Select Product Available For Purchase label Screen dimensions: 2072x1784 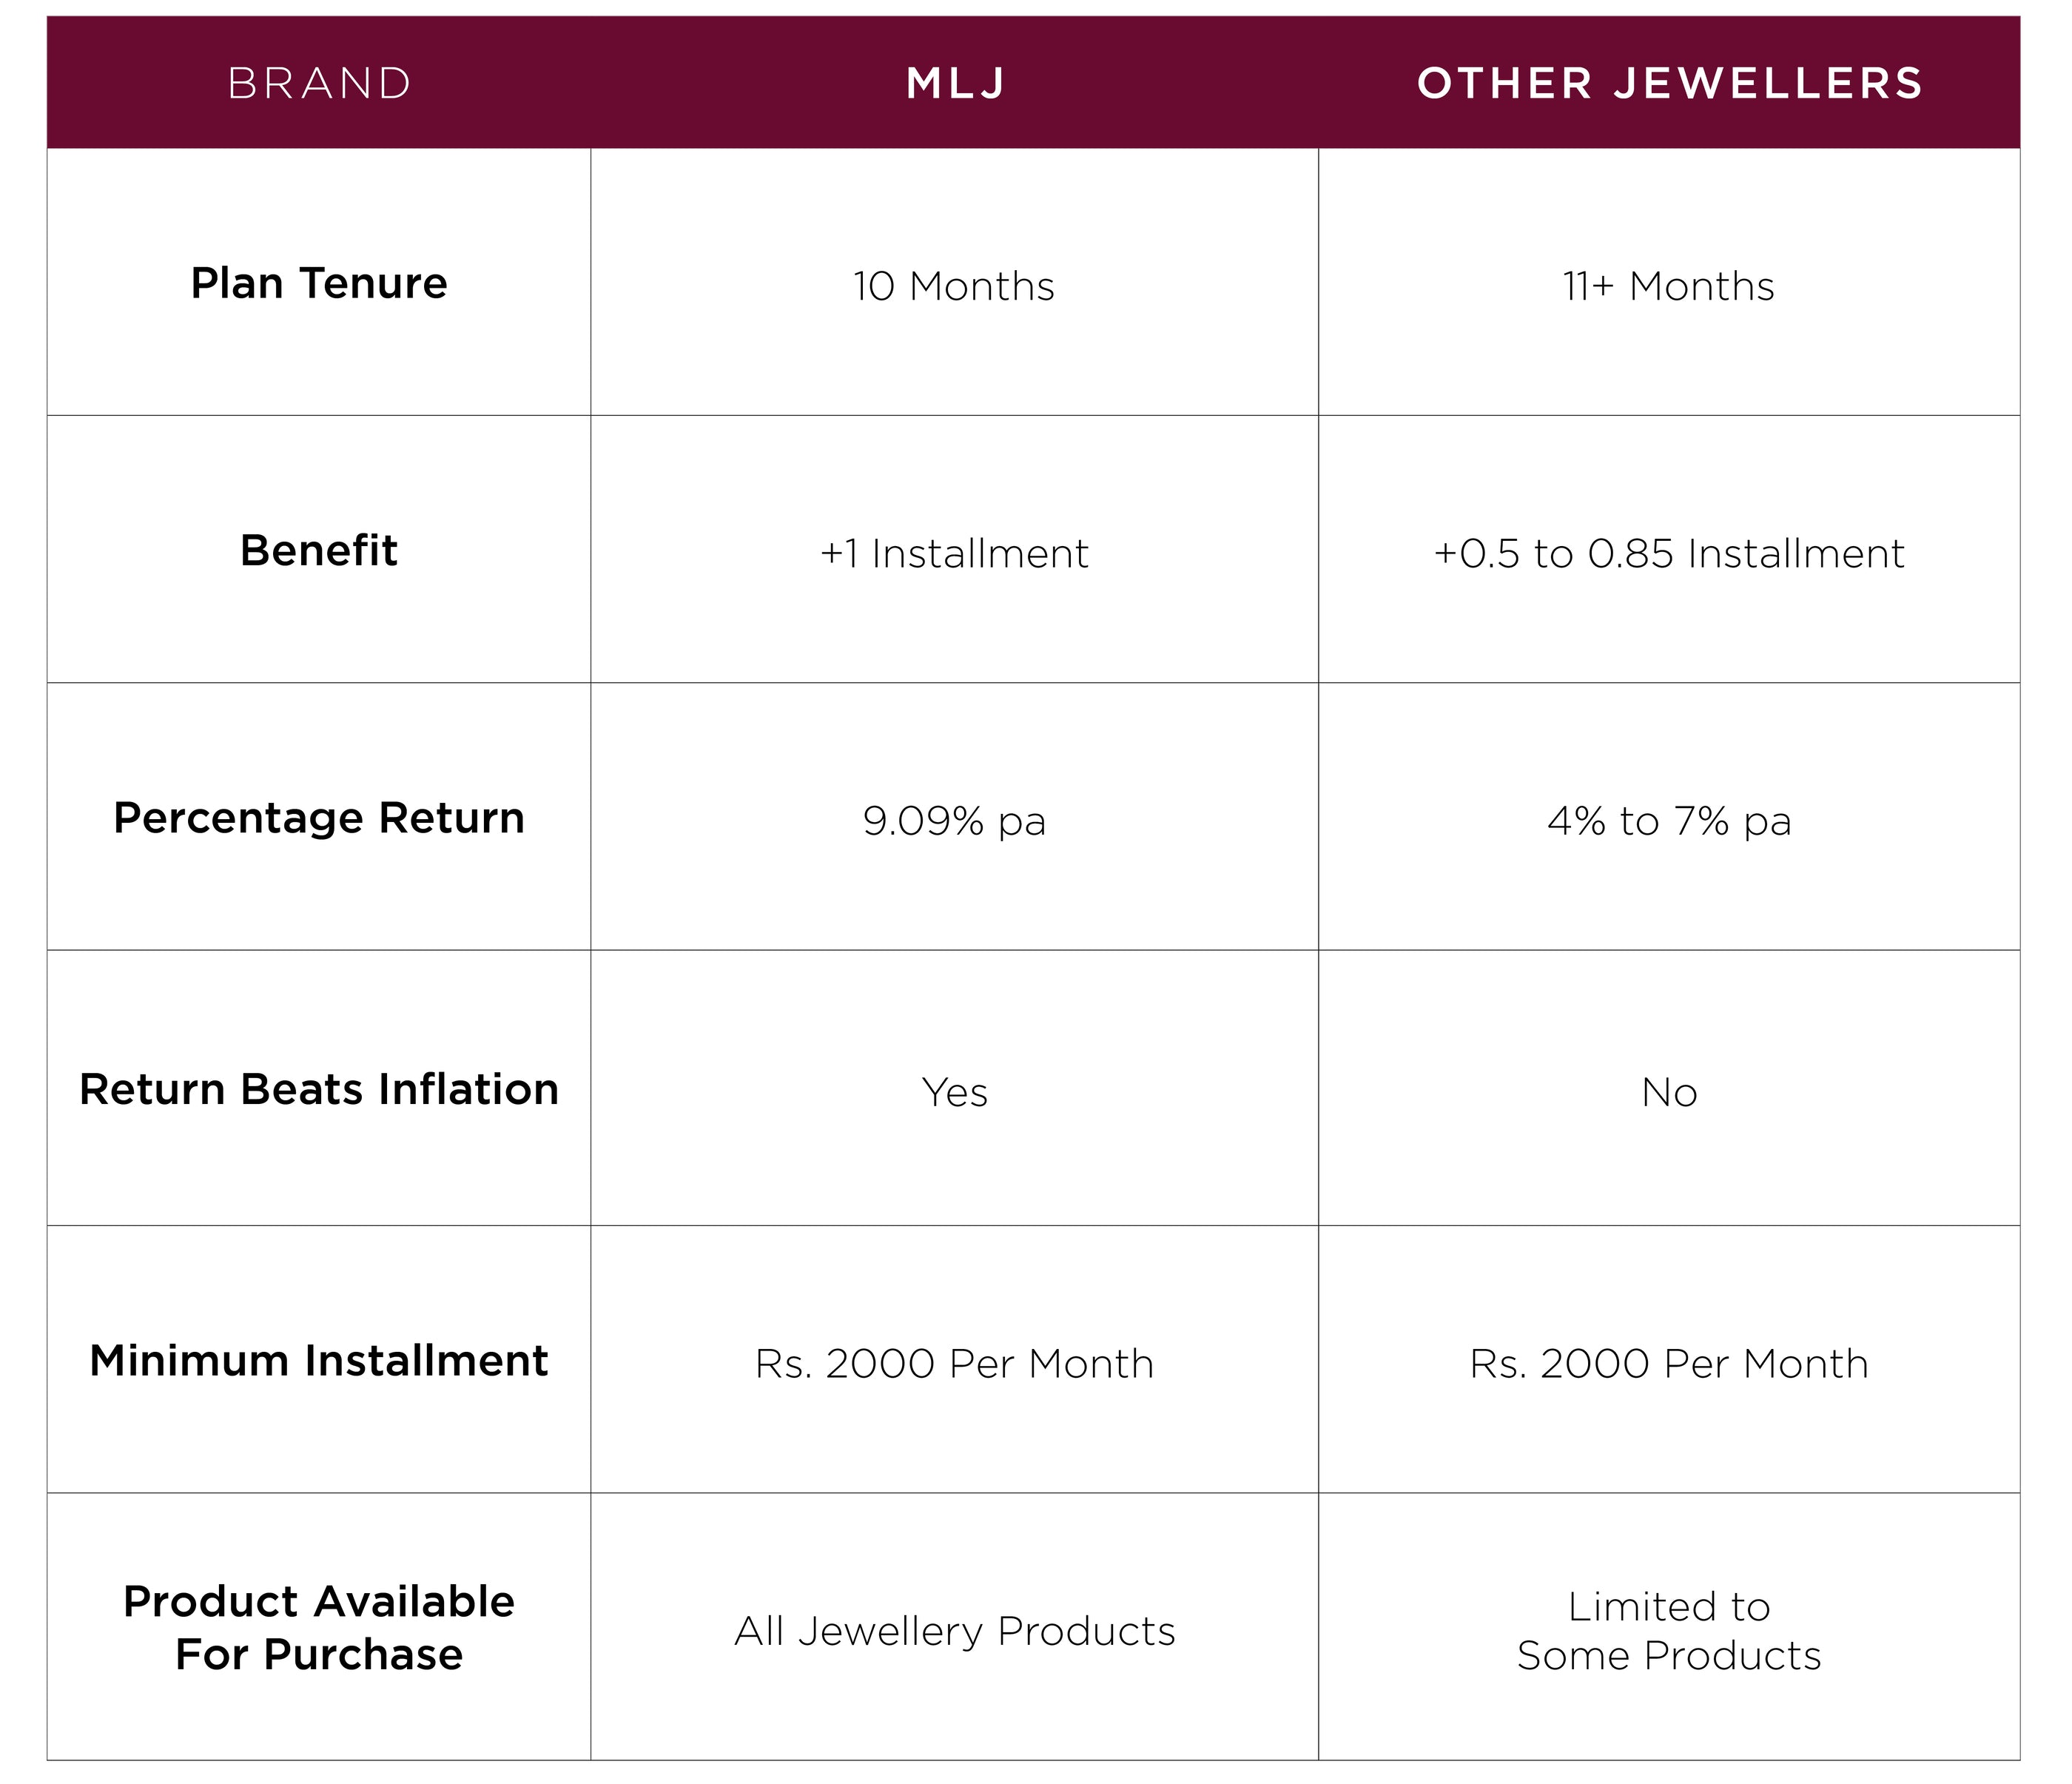(319, 1627)
